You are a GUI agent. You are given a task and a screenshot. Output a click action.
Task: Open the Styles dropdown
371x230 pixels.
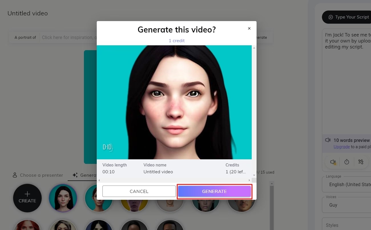(x=346, y=224)
